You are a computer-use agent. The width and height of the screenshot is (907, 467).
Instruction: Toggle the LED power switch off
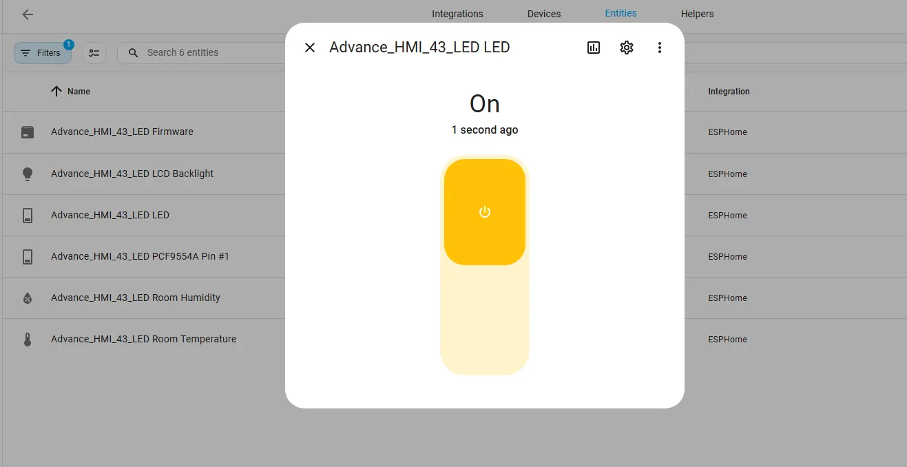(x=484, y=212)
